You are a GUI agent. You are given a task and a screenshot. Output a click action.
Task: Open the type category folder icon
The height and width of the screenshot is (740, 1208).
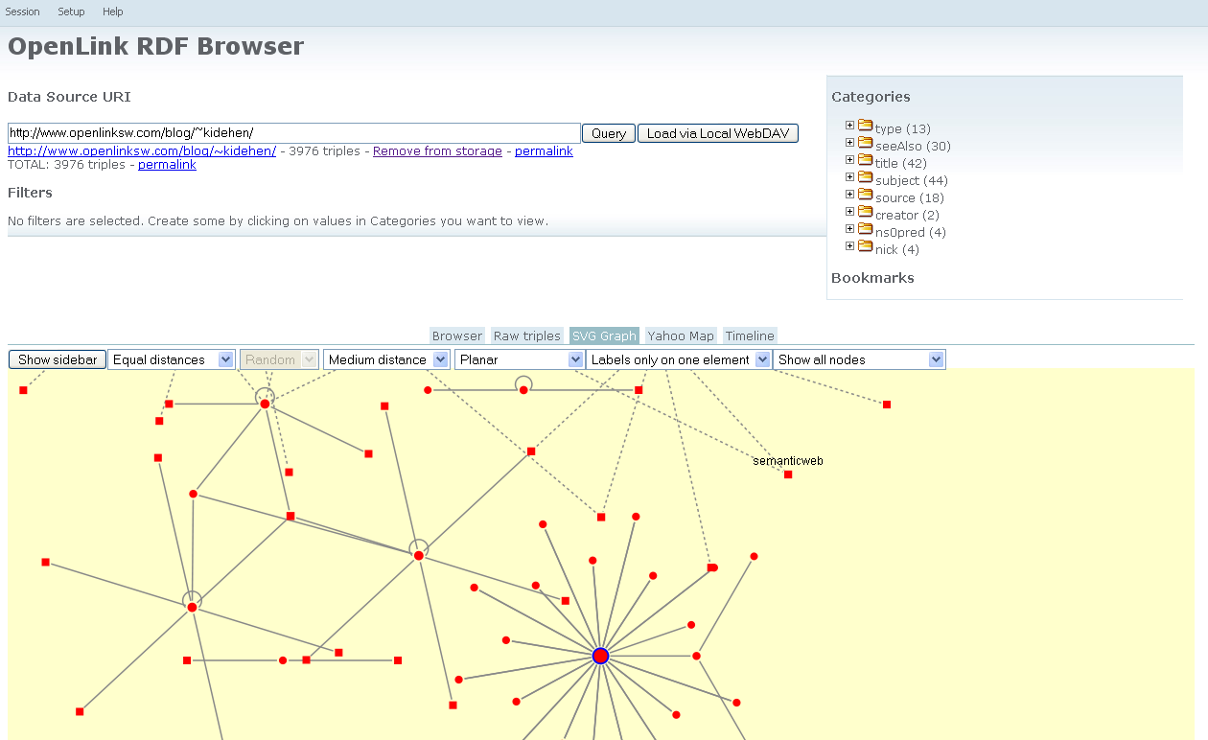click(x=865, y=126)
